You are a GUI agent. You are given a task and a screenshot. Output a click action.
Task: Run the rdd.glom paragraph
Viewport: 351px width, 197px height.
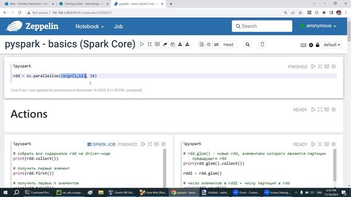click(313, 144)
